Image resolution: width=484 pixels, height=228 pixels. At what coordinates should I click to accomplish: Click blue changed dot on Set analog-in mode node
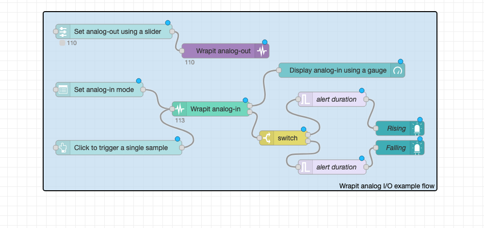[139, 81]
